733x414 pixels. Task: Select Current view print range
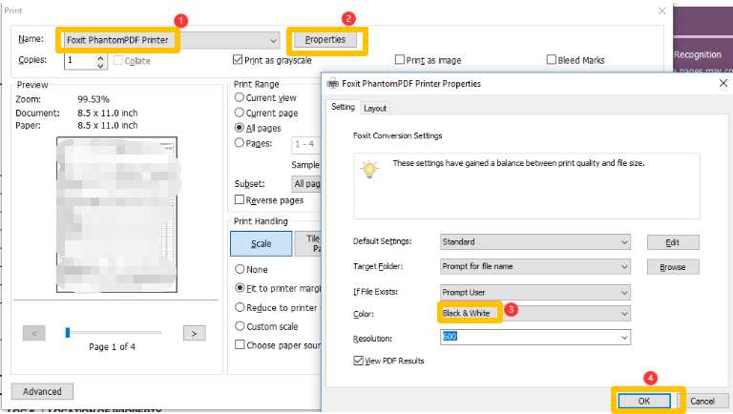coord(240,97)
